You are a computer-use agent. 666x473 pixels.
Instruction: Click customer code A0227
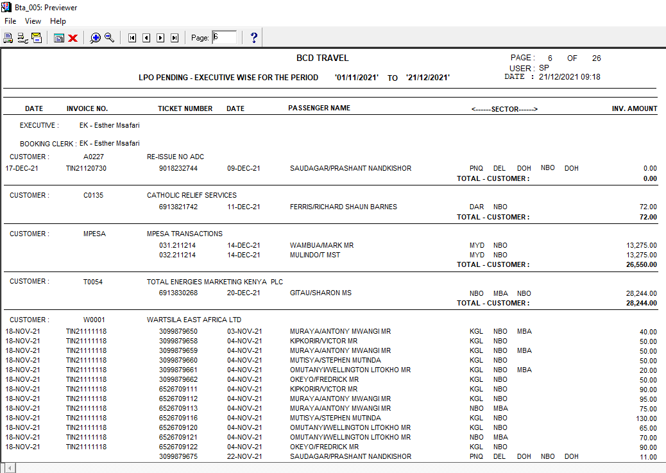click(x=94, y=157)
